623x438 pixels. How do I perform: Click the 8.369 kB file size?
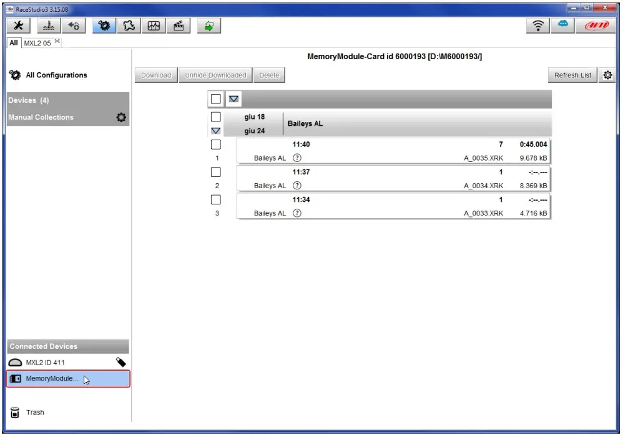point(533,186)
